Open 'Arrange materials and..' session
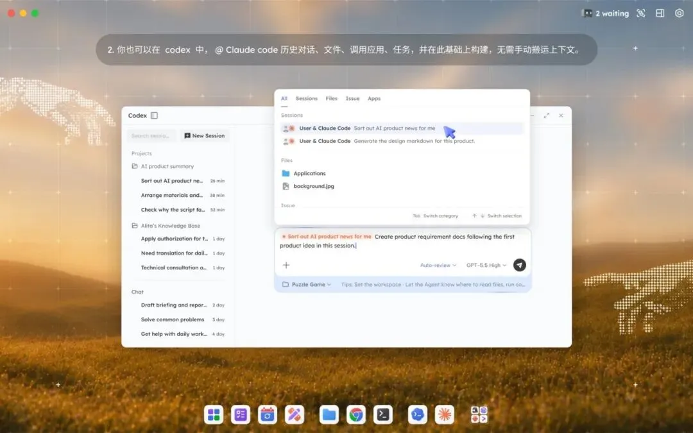 click(x=182, y=195)
